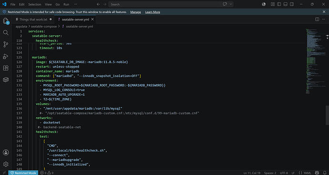The height and width of the screenshot is (175, 329).
Task: Select the seatable-compose breadcrumb
Action: click(44, 26)
